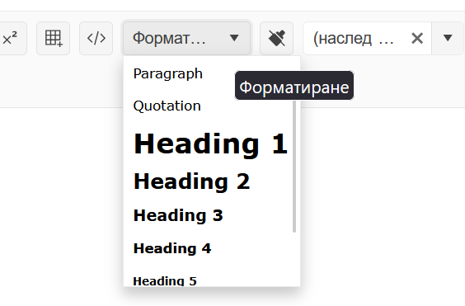The width and height of the screenshot is (465, 306).
Task: Open the view HTML source code button
Action: point(96,38)
